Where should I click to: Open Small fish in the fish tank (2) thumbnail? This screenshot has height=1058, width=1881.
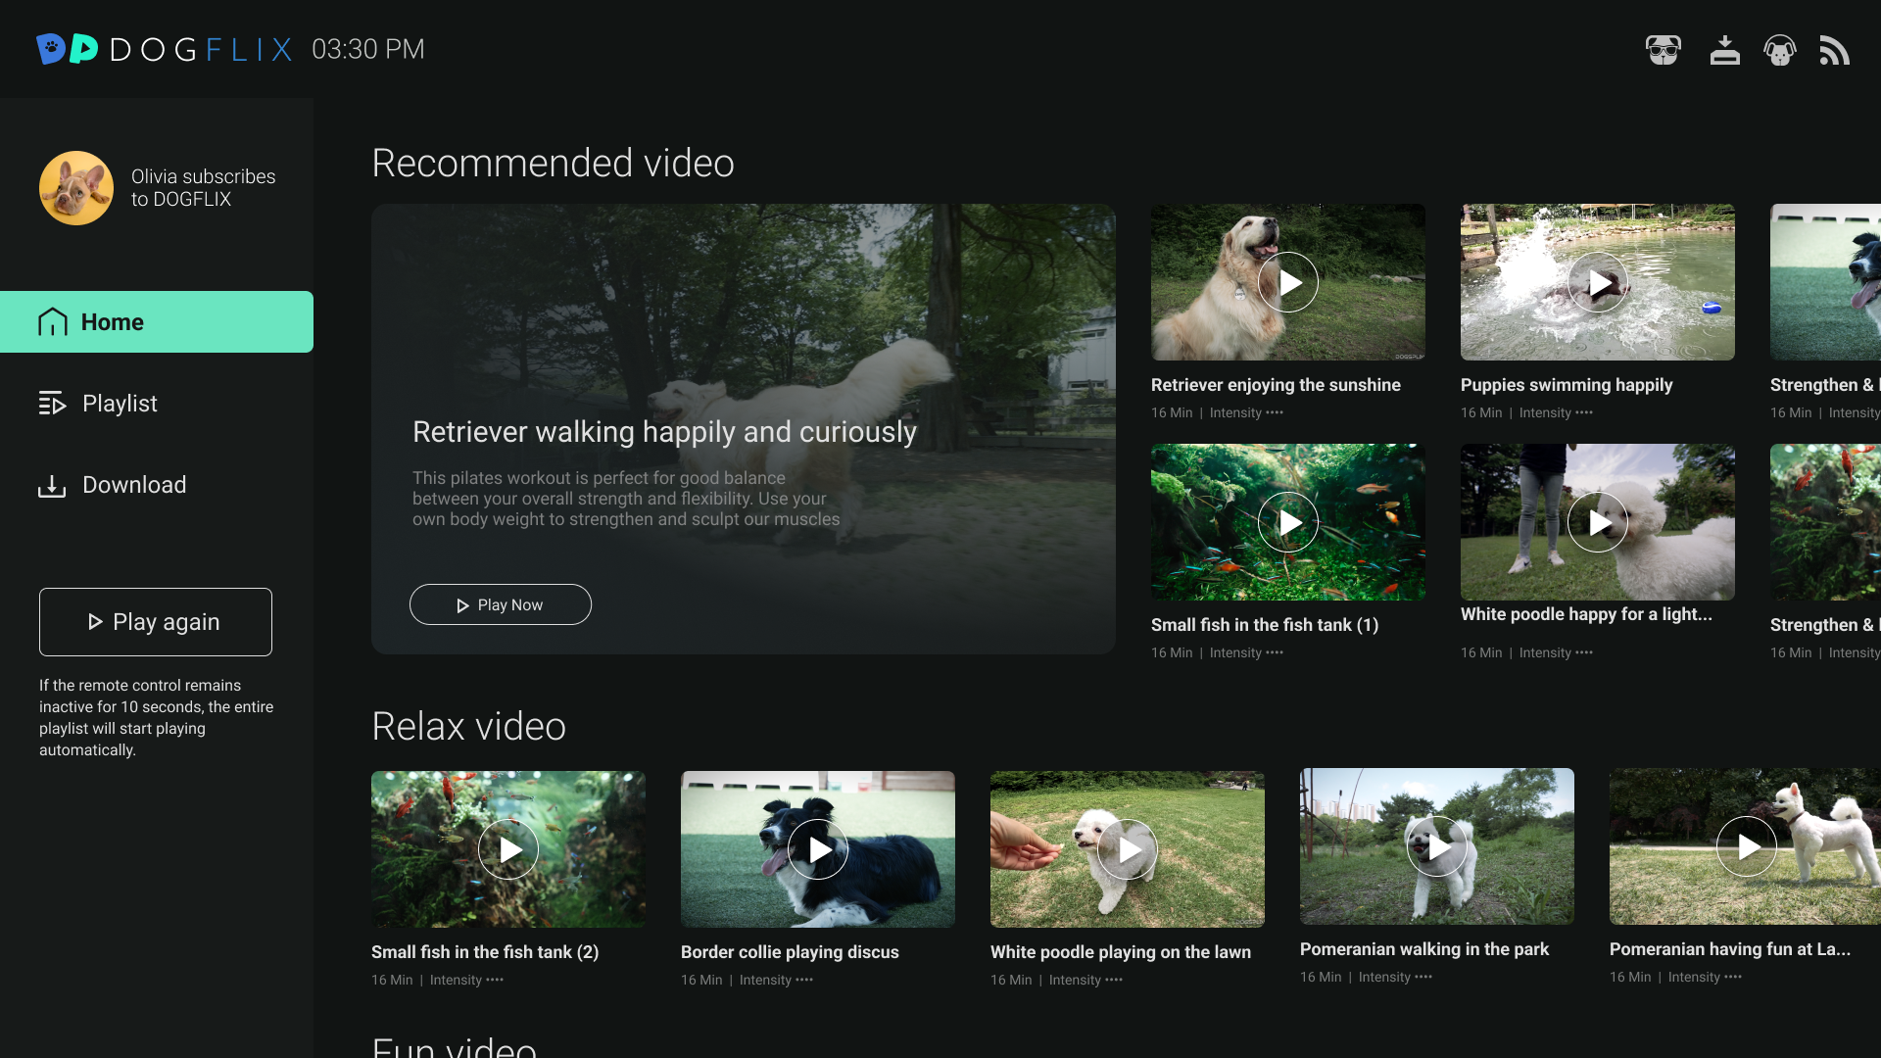[508, 849]
